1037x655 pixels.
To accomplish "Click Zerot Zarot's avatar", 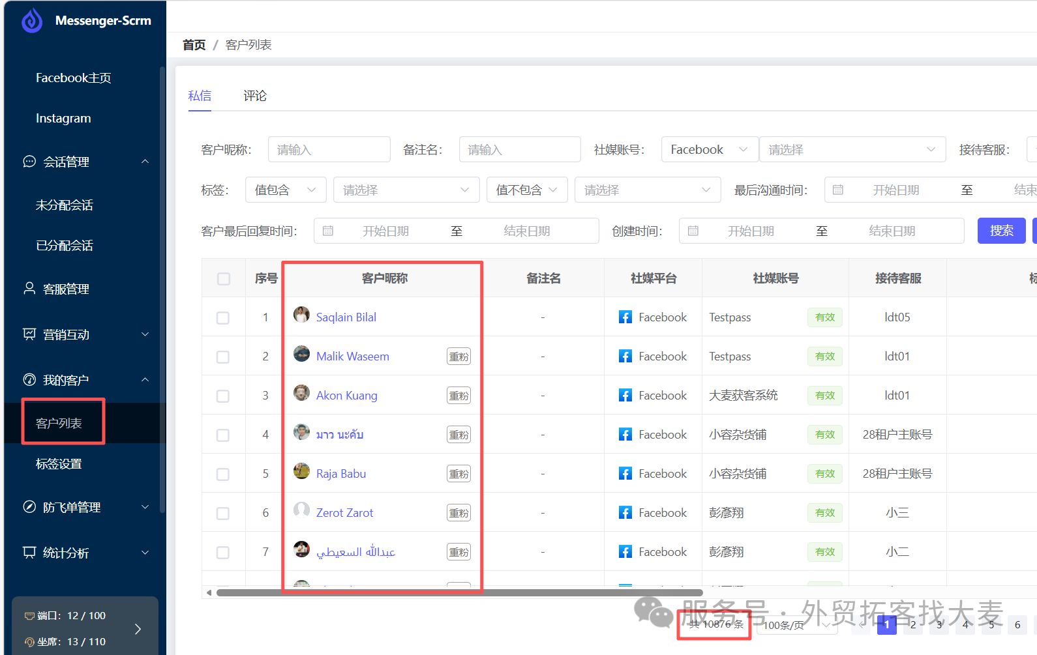I will pos(301,510).
